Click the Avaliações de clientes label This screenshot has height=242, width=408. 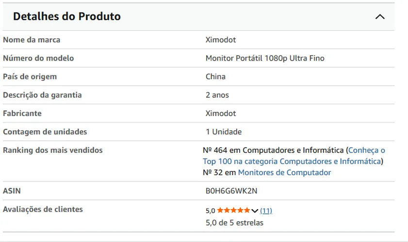coord(43,209)
